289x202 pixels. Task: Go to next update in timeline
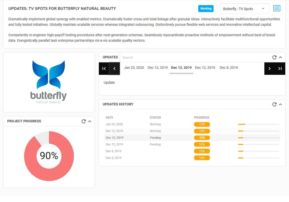click(x=269, y=69)
